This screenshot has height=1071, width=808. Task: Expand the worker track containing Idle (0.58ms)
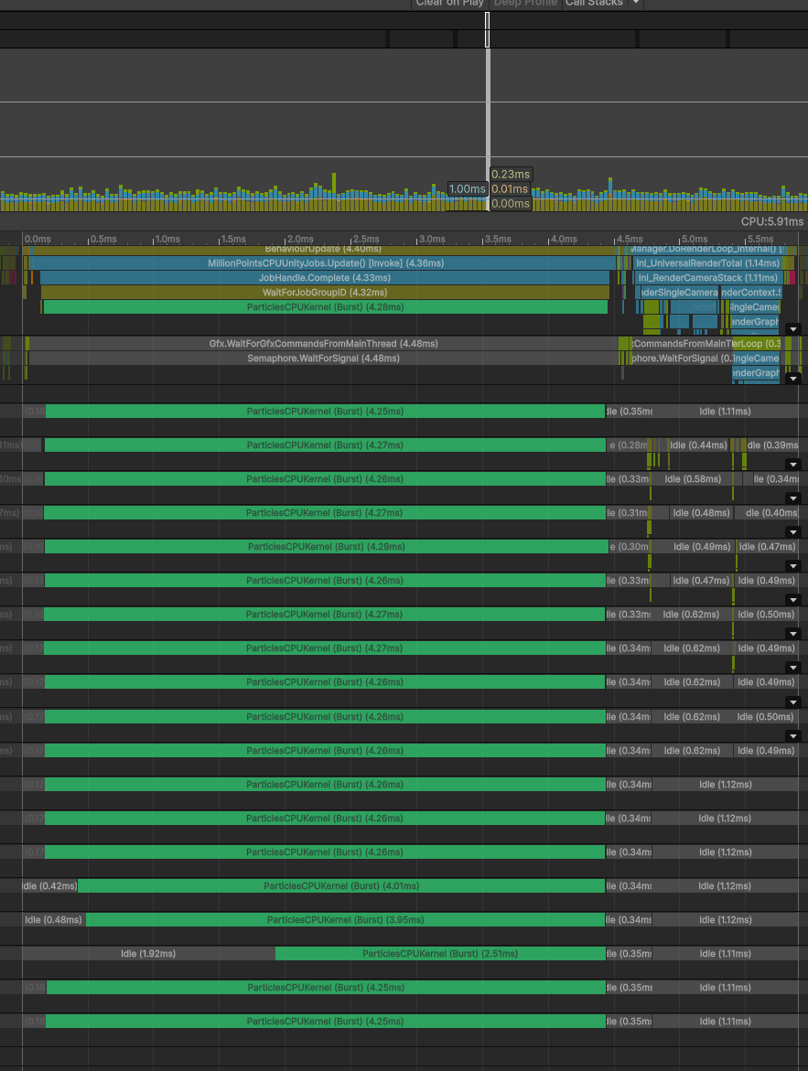(793, 498)
